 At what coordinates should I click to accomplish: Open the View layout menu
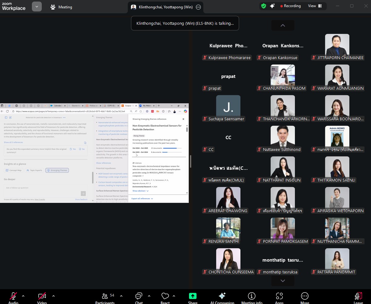click(315, 6)
